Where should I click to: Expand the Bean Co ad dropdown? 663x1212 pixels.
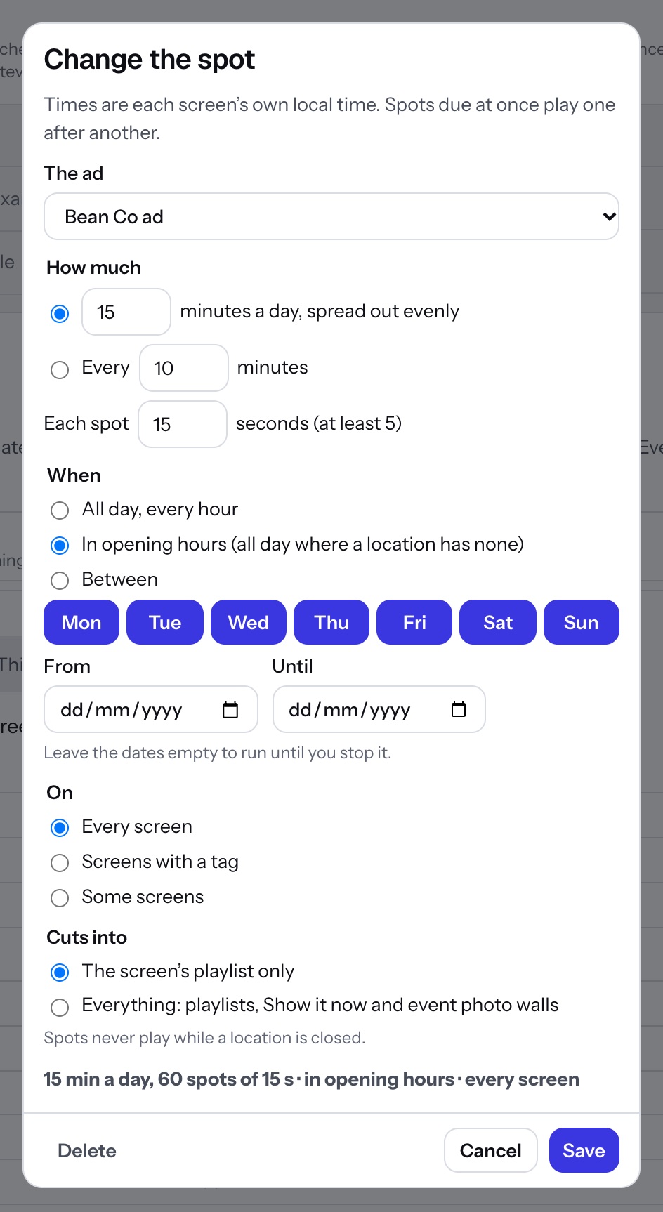click(x=331, y=216)
